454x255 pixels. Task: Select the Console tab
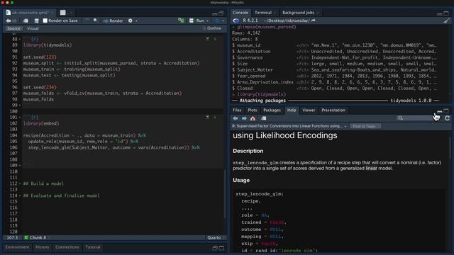point(240,13)
